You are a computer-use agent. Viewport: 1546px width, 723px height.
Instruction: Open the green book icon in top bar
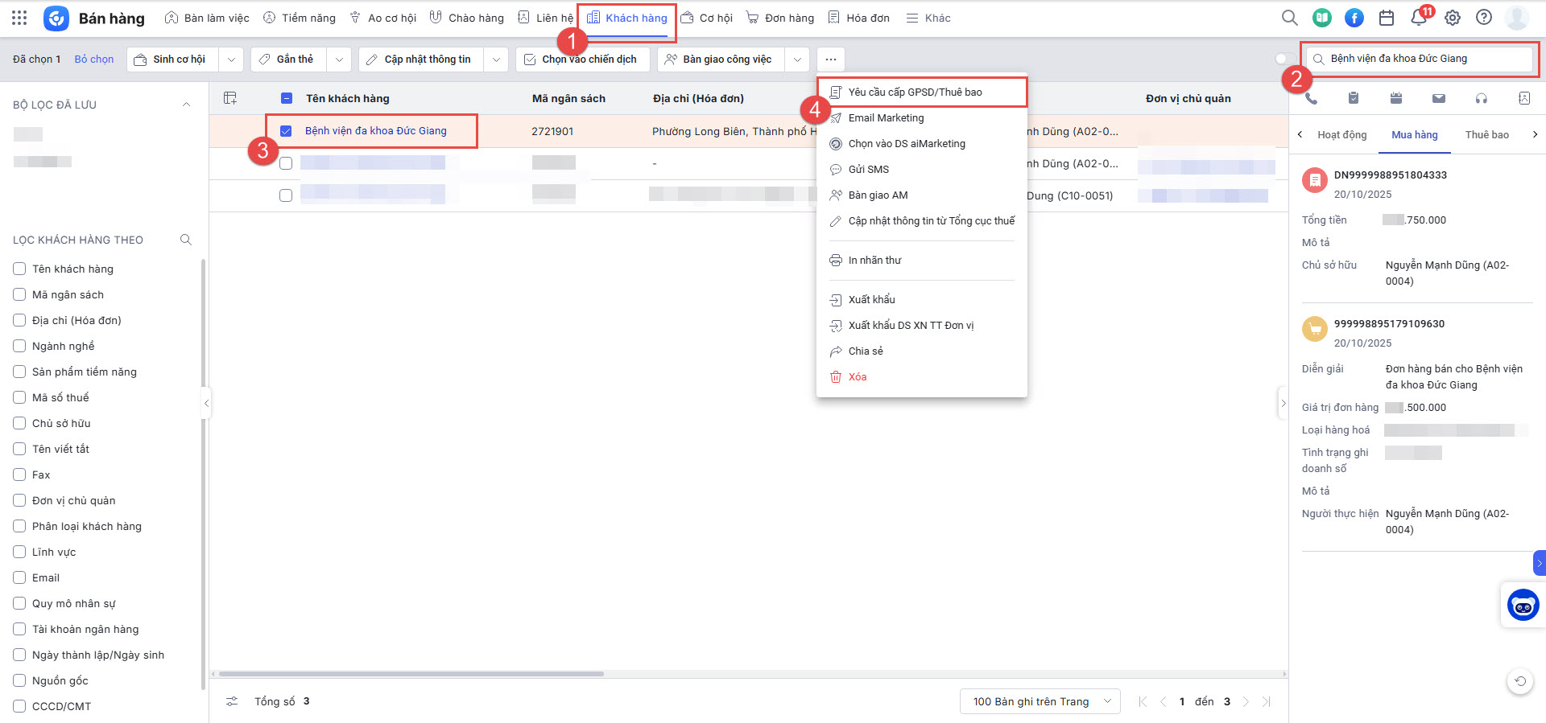coord(1321,18)
